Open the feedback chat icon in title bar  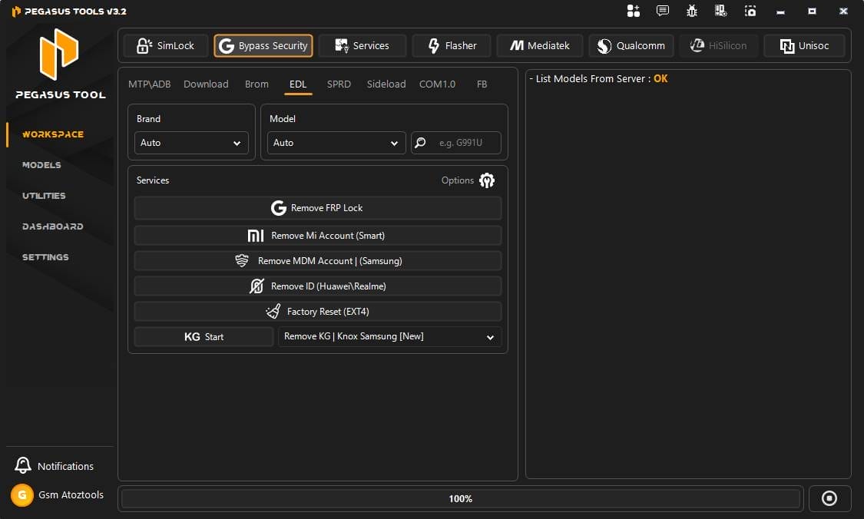(x=661, y=11)
